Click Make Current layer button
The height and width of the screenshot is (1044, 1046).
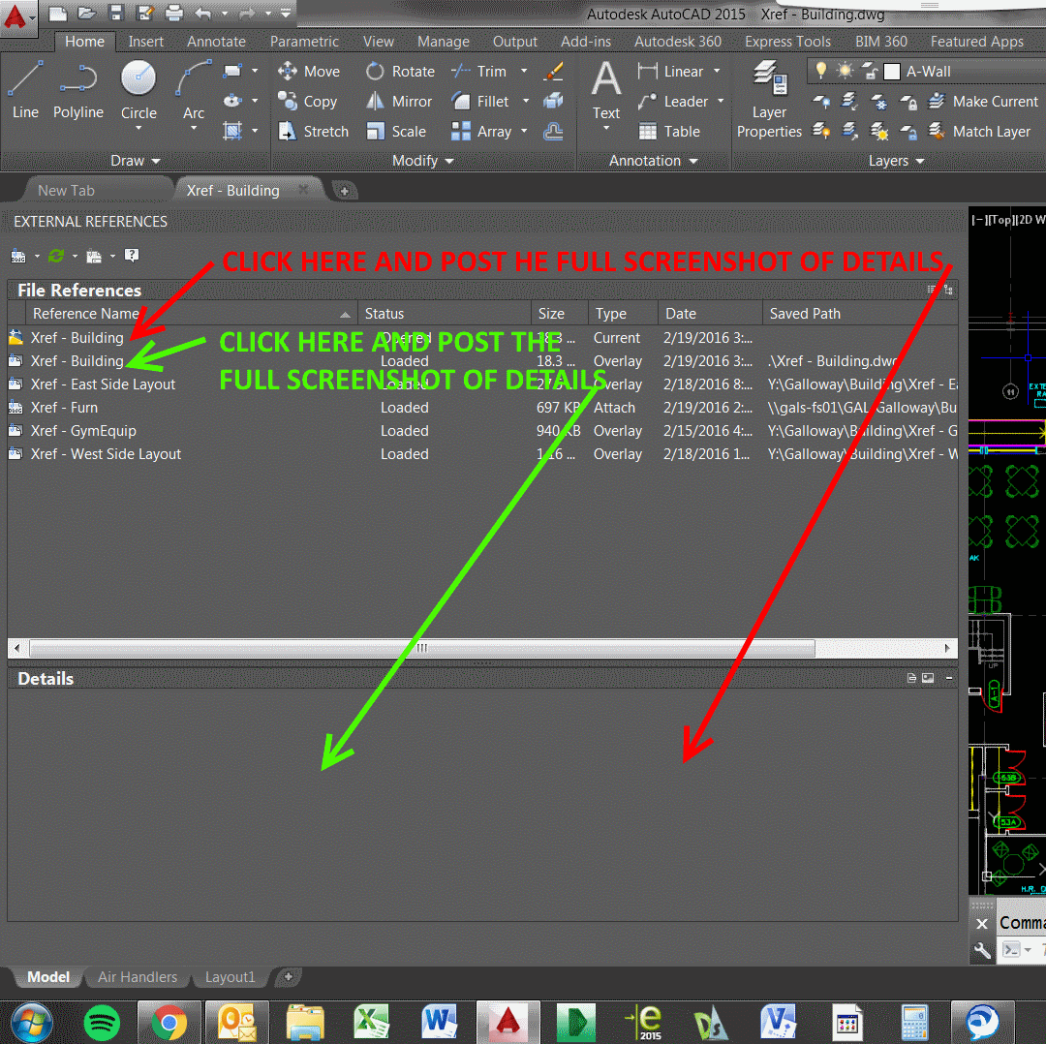[983, 101]
